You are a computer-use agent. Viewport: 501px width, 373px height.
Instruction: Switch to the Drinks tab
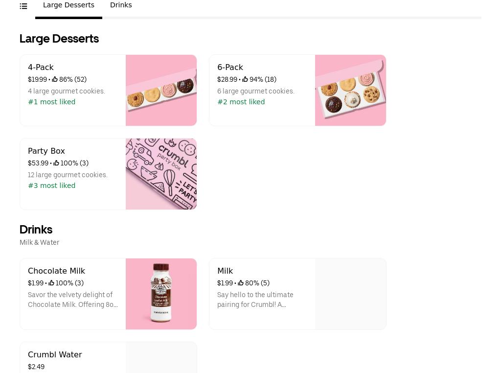121,5
